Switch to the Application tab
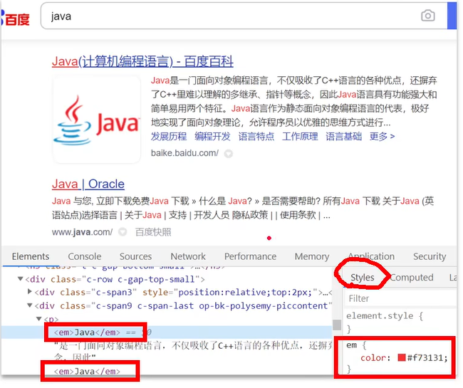Viewport: 463px width, 388px height. [x=371, y=256]
